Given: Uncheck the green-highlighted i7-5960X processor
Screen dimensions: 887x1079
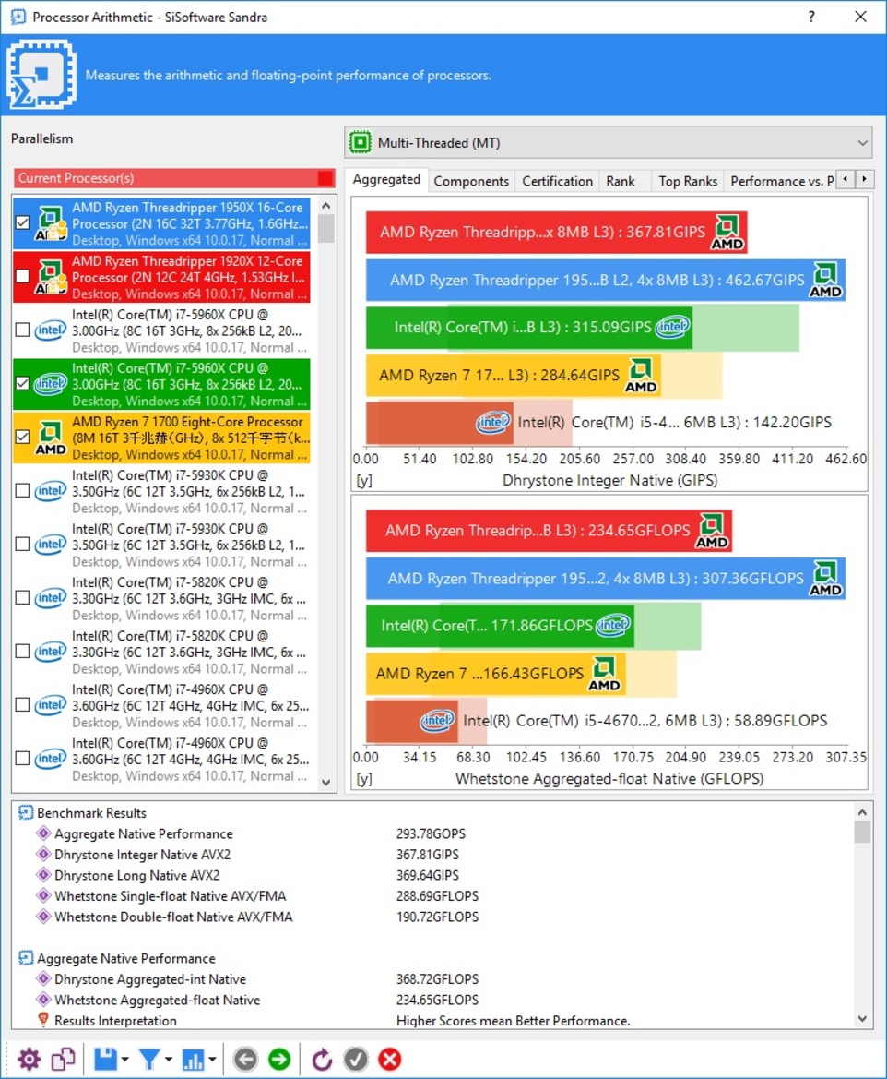Looking at the screenshot, I should [x=23, y=383].
